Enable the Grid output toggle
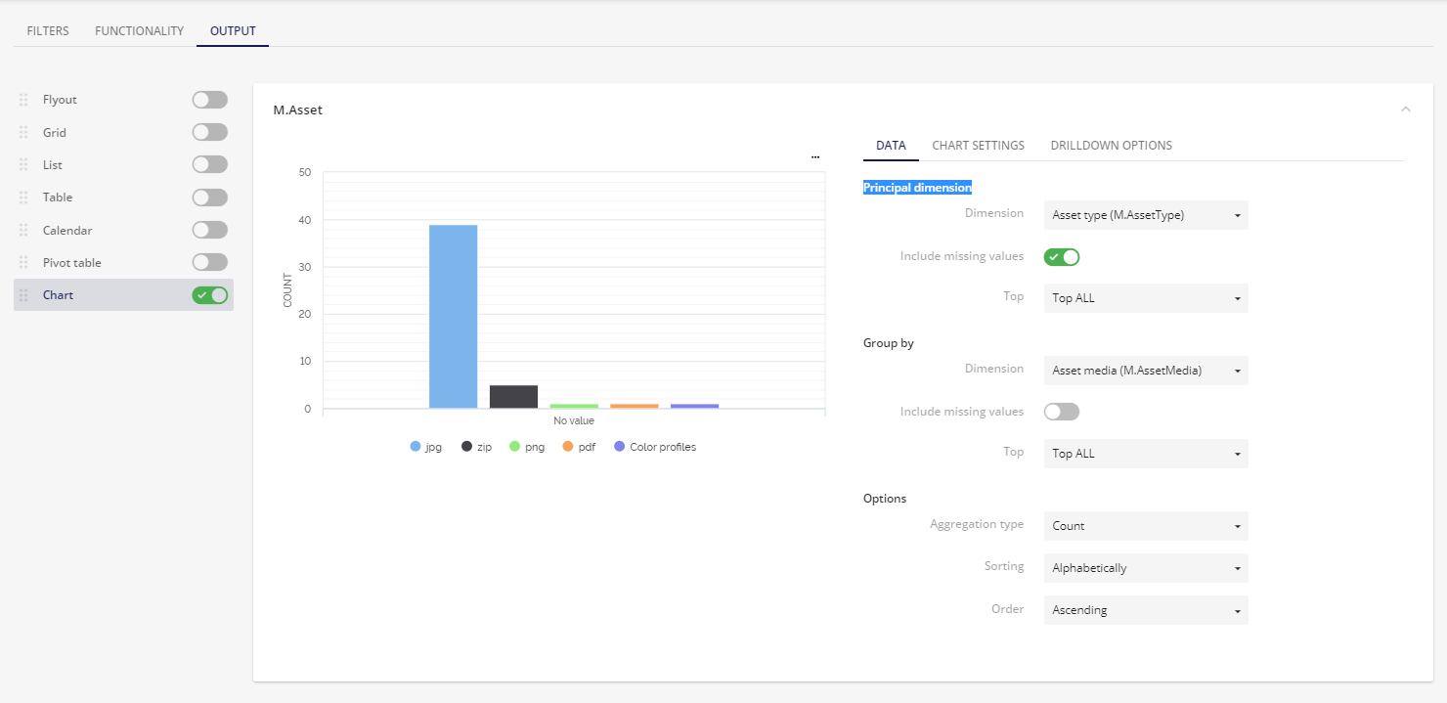The width and height of the screenshot is (1447, 703). coord(209,132)
